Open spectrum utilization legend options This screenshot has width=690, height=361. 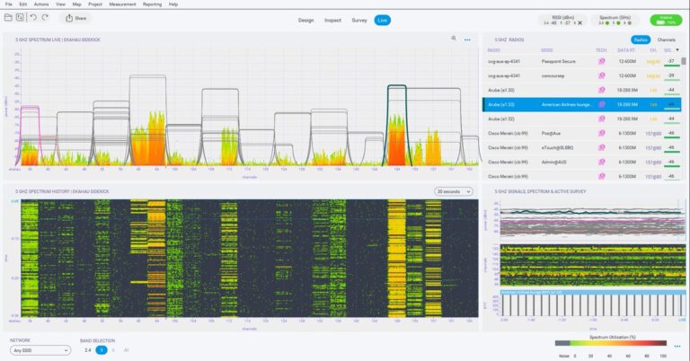click(677, 346)
